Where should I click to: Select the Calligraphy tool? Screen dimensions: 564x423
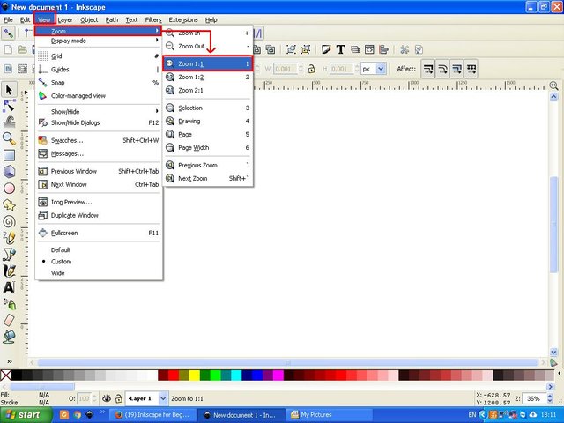[x=9, y=271]
